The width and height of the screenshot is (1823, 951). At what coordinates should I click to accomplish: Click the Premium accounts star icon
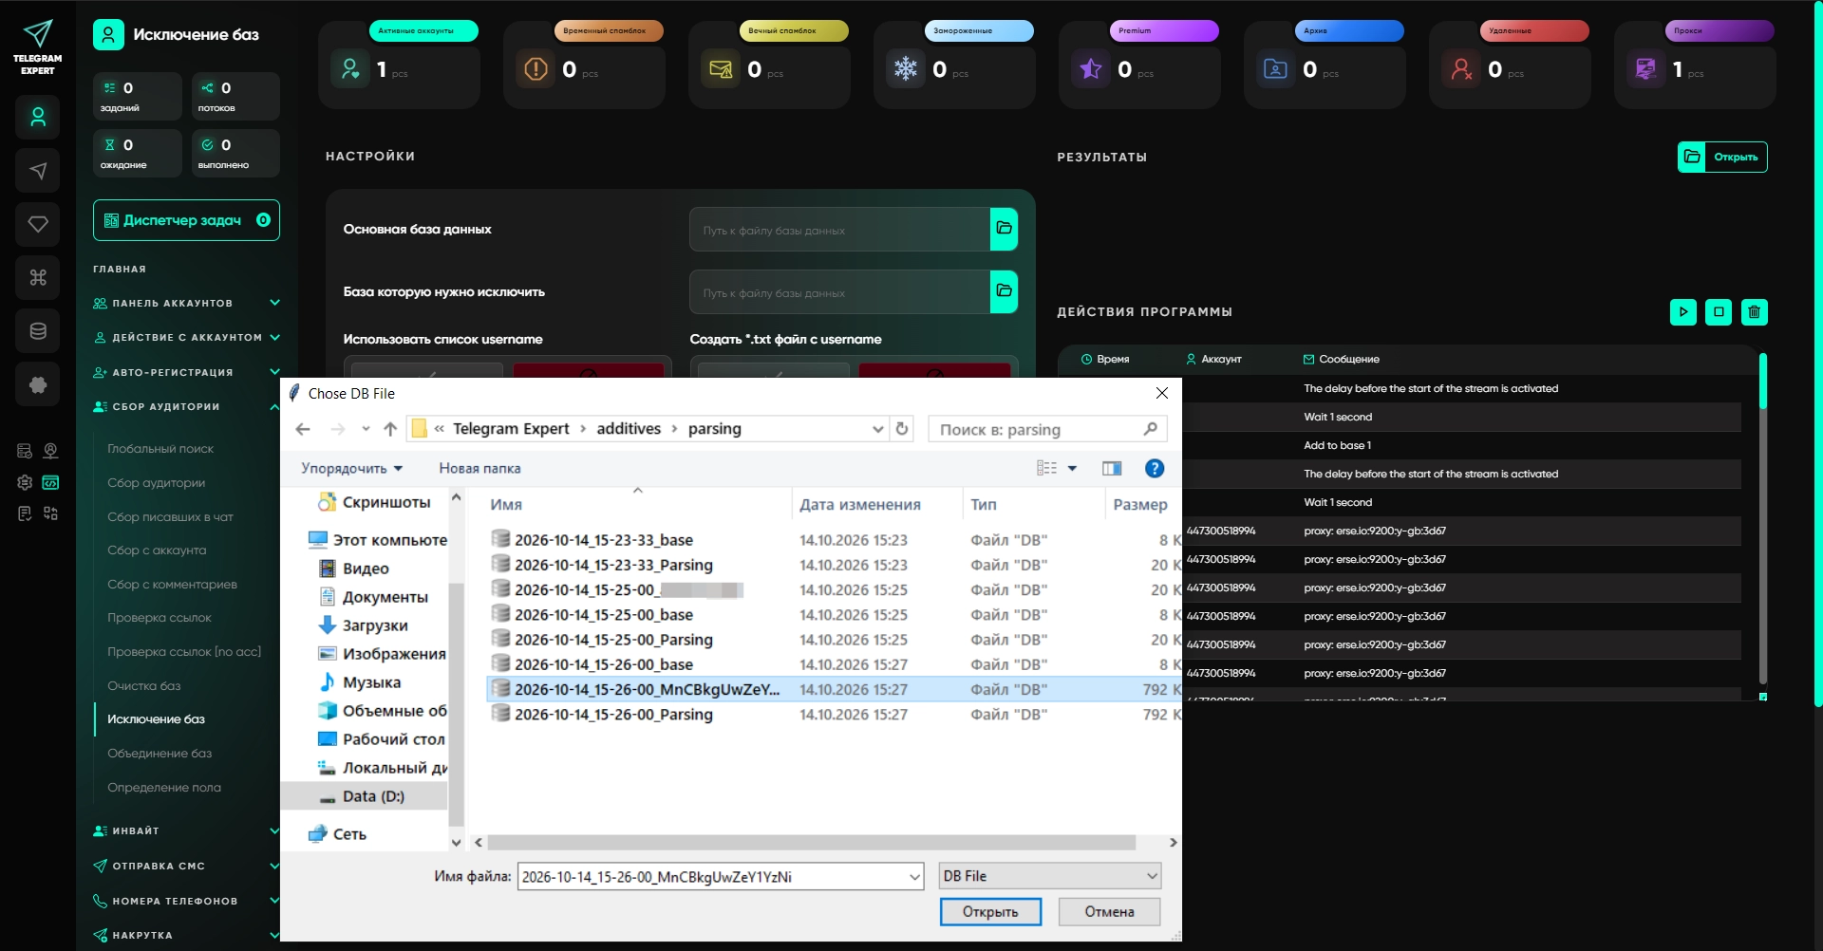click(1091, 68)
